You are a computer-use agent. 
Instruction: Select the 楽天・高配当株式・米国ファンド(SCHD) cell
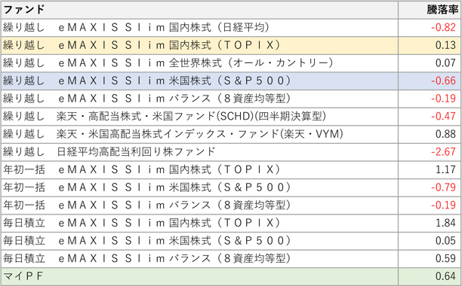[x=199, y=117]
